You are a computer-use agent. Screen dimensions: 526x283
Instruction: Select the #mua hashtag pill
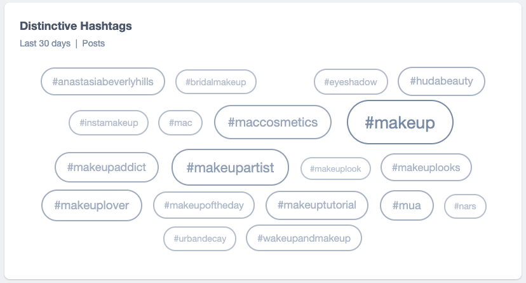407,205
